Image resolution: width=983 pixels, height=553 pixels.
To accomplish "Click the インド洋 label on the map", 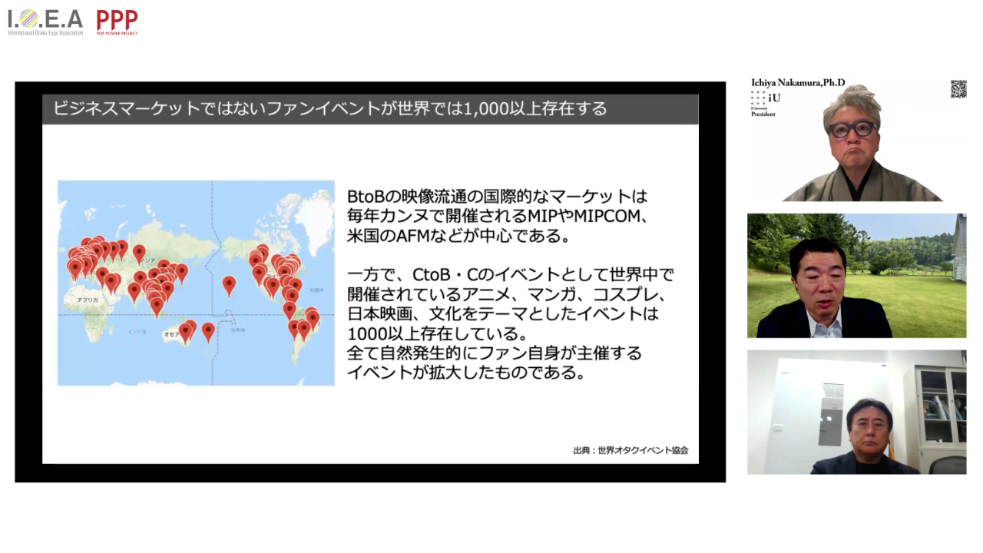I will click(137, 331).
